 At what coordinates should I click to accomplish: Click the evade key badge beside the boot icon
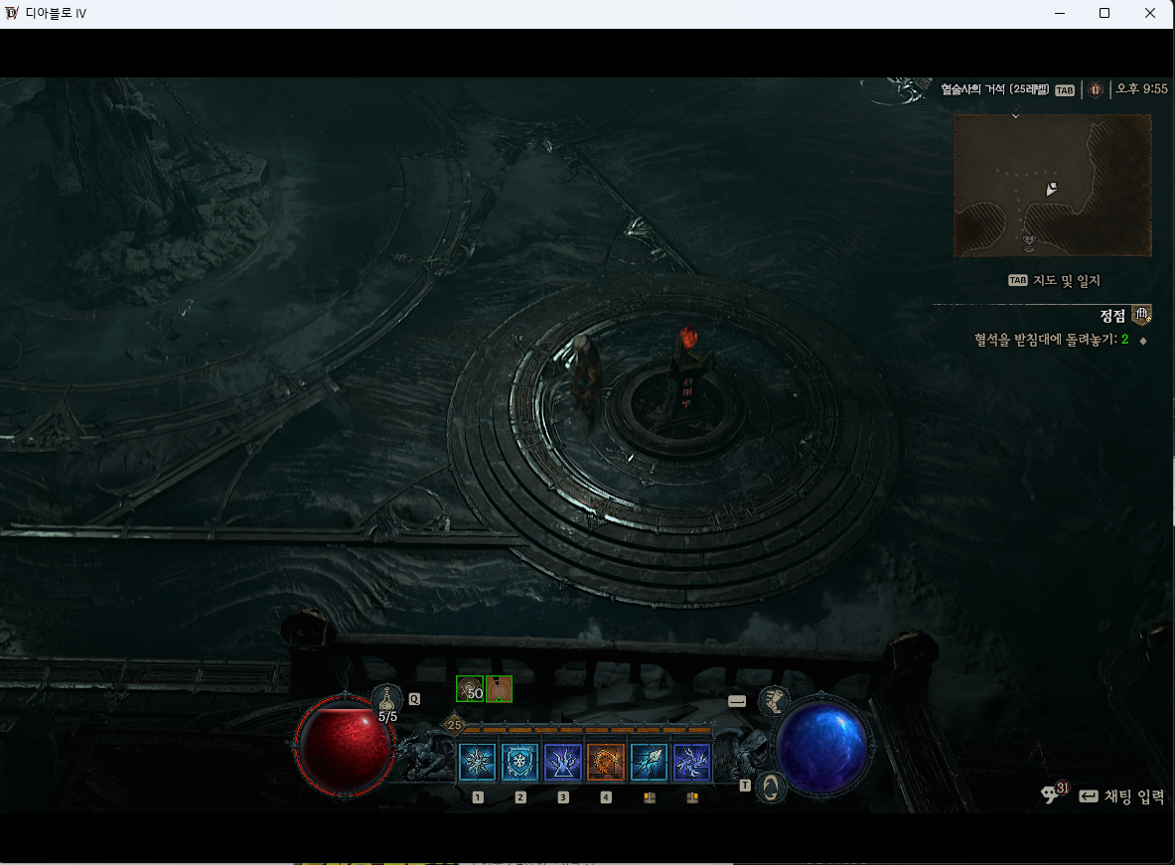click(737, 701)
